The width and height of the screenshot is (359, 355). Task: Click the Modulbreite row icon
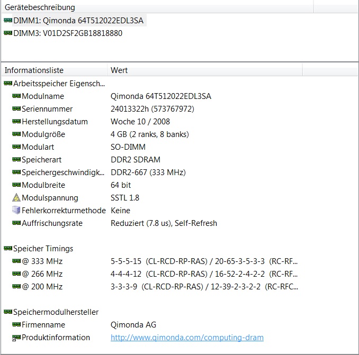[16, 185]
